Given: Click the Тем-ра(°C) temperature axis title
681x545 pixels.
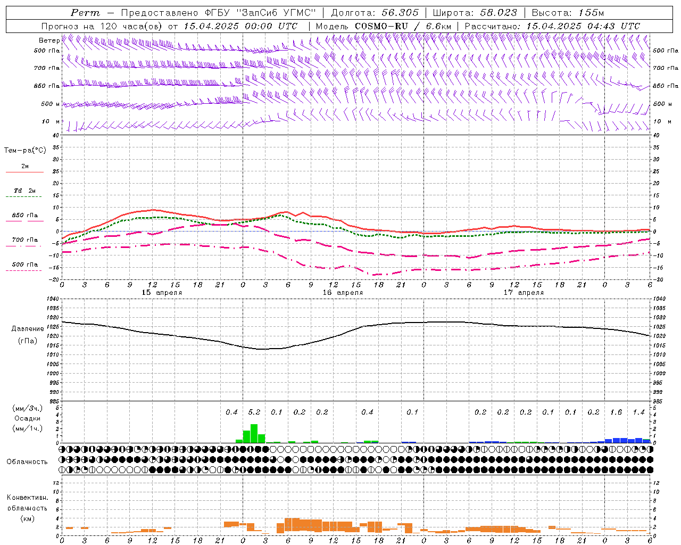Looking at the screenshot, I should 25,151.
